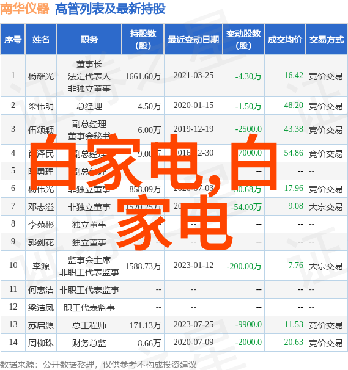This screenshot has width=348, height=370.
Task: Click the holding value 1661.60万
Action: 143,76
